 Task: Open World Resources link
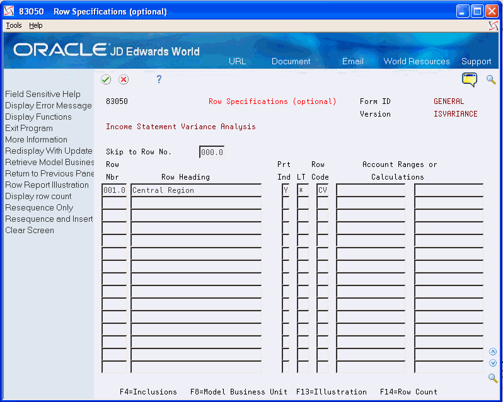417,61
